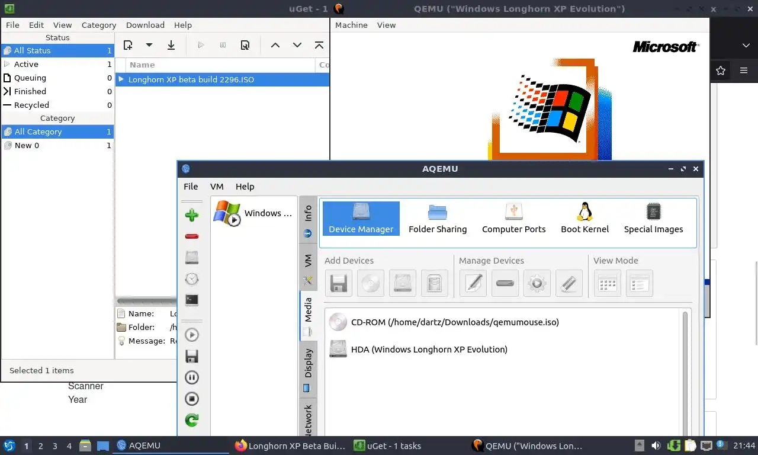
Task: Select the Windows VM in the AQEMU list
Action: (253, 213)
